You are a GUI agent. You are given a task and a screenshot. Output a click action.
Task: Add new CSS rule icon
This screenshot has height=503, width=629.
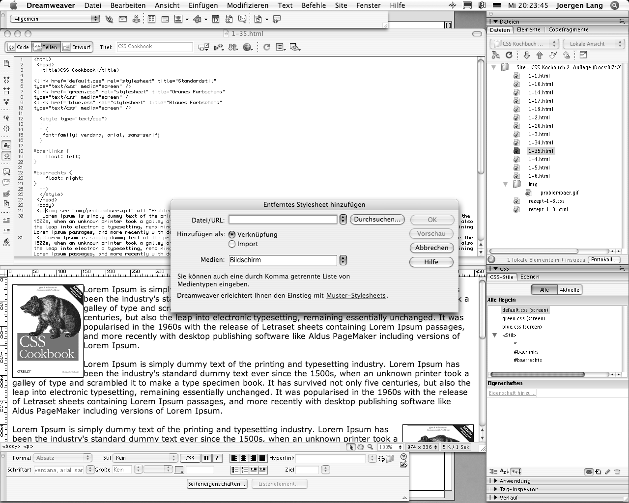pyautogui.click(x=598, y=472)
